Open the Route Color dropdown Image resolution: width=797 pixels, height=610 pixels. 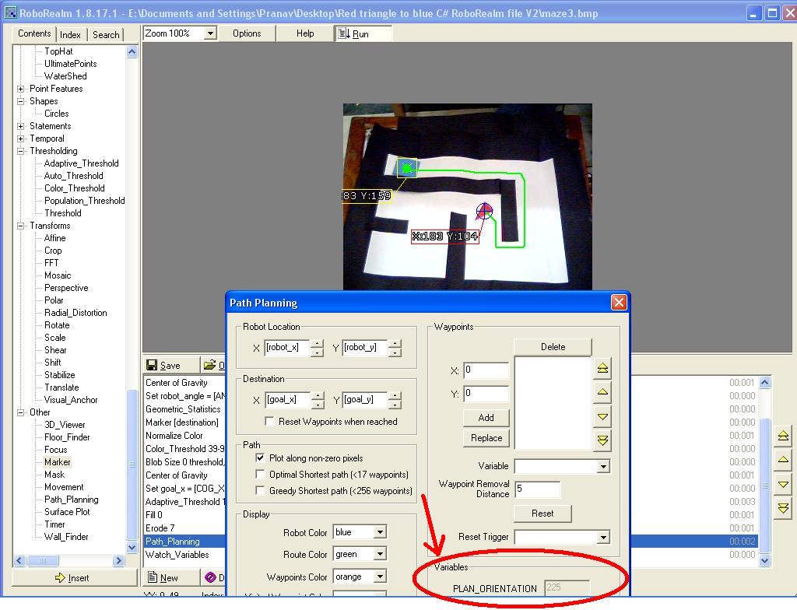[x=380, y=554]
